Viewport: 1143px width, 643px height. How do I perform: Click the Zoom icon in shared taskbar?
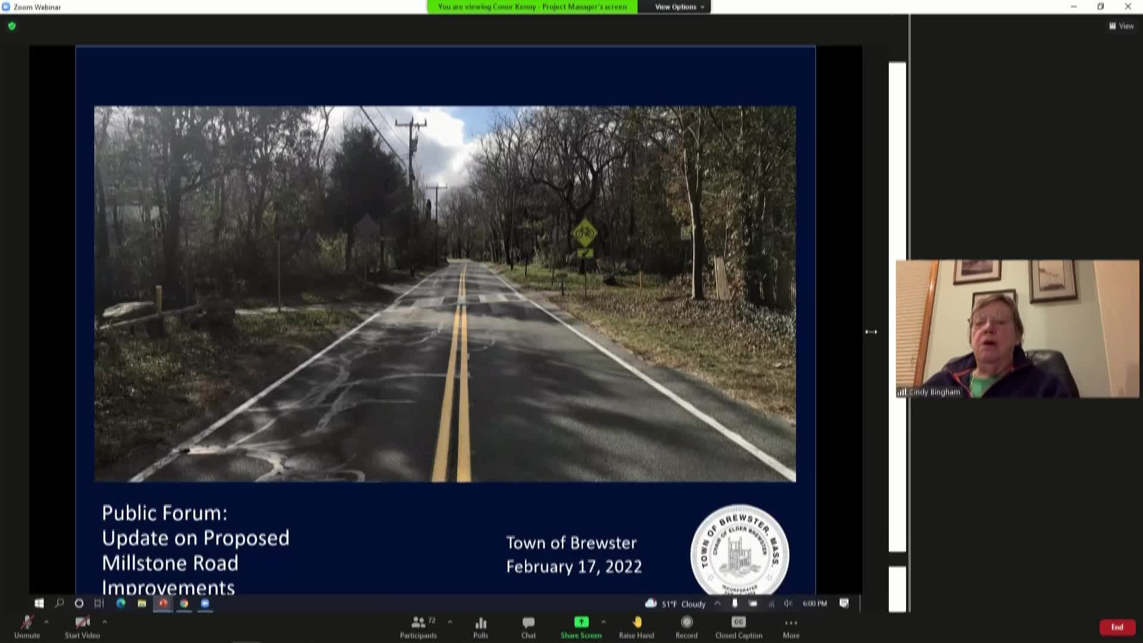205,603
